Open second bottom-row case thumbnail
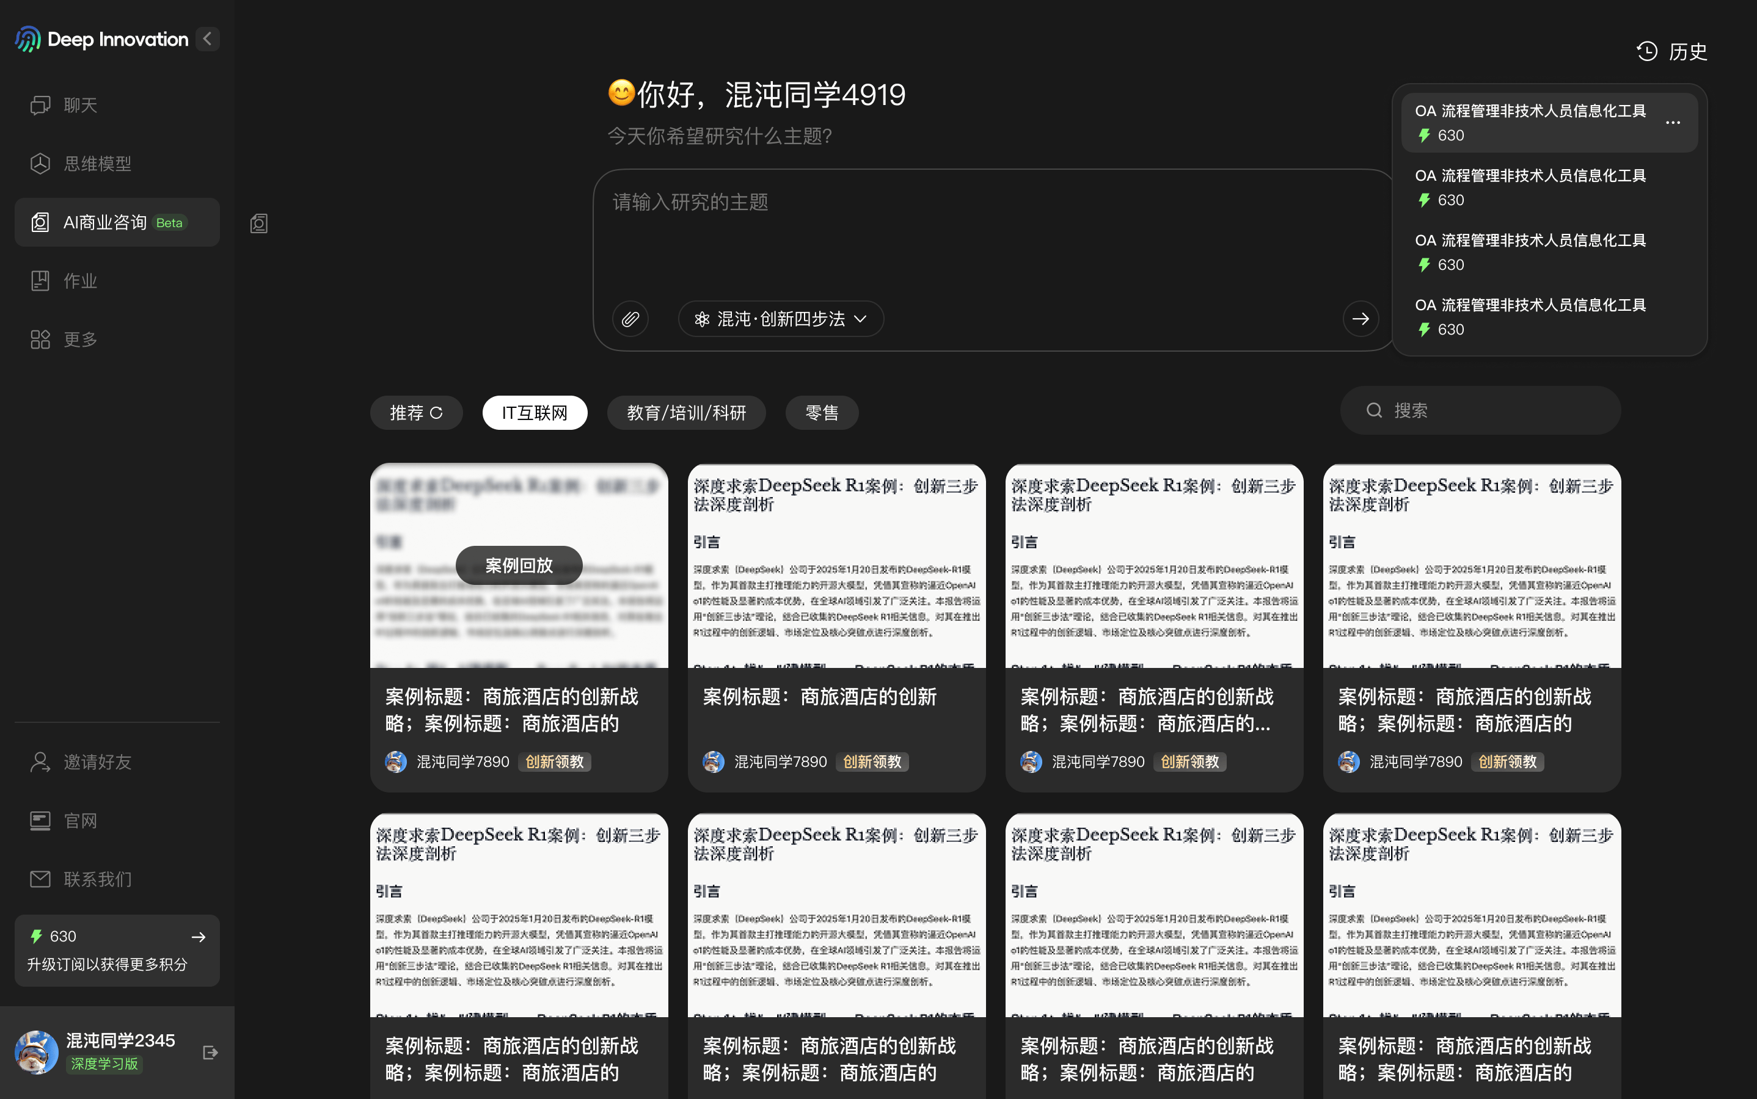 click(836, 915)
